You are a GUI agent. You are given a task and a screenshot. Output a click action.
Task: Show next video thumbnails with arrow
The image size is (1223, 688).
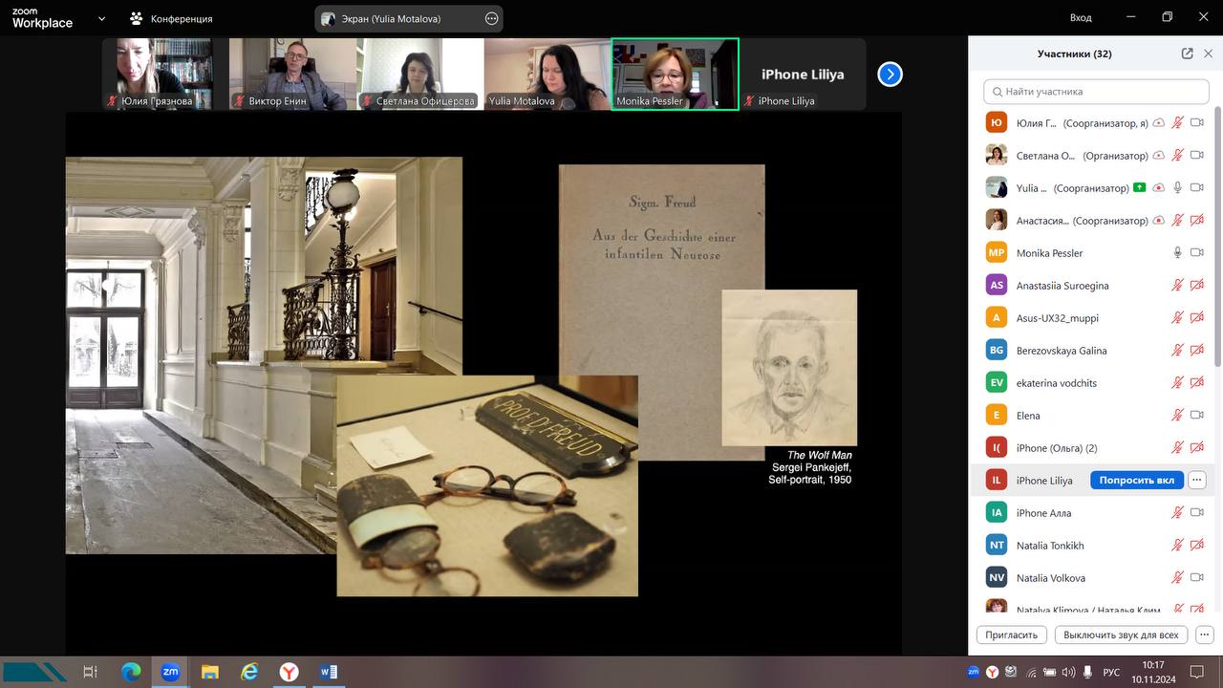(890, 75)
